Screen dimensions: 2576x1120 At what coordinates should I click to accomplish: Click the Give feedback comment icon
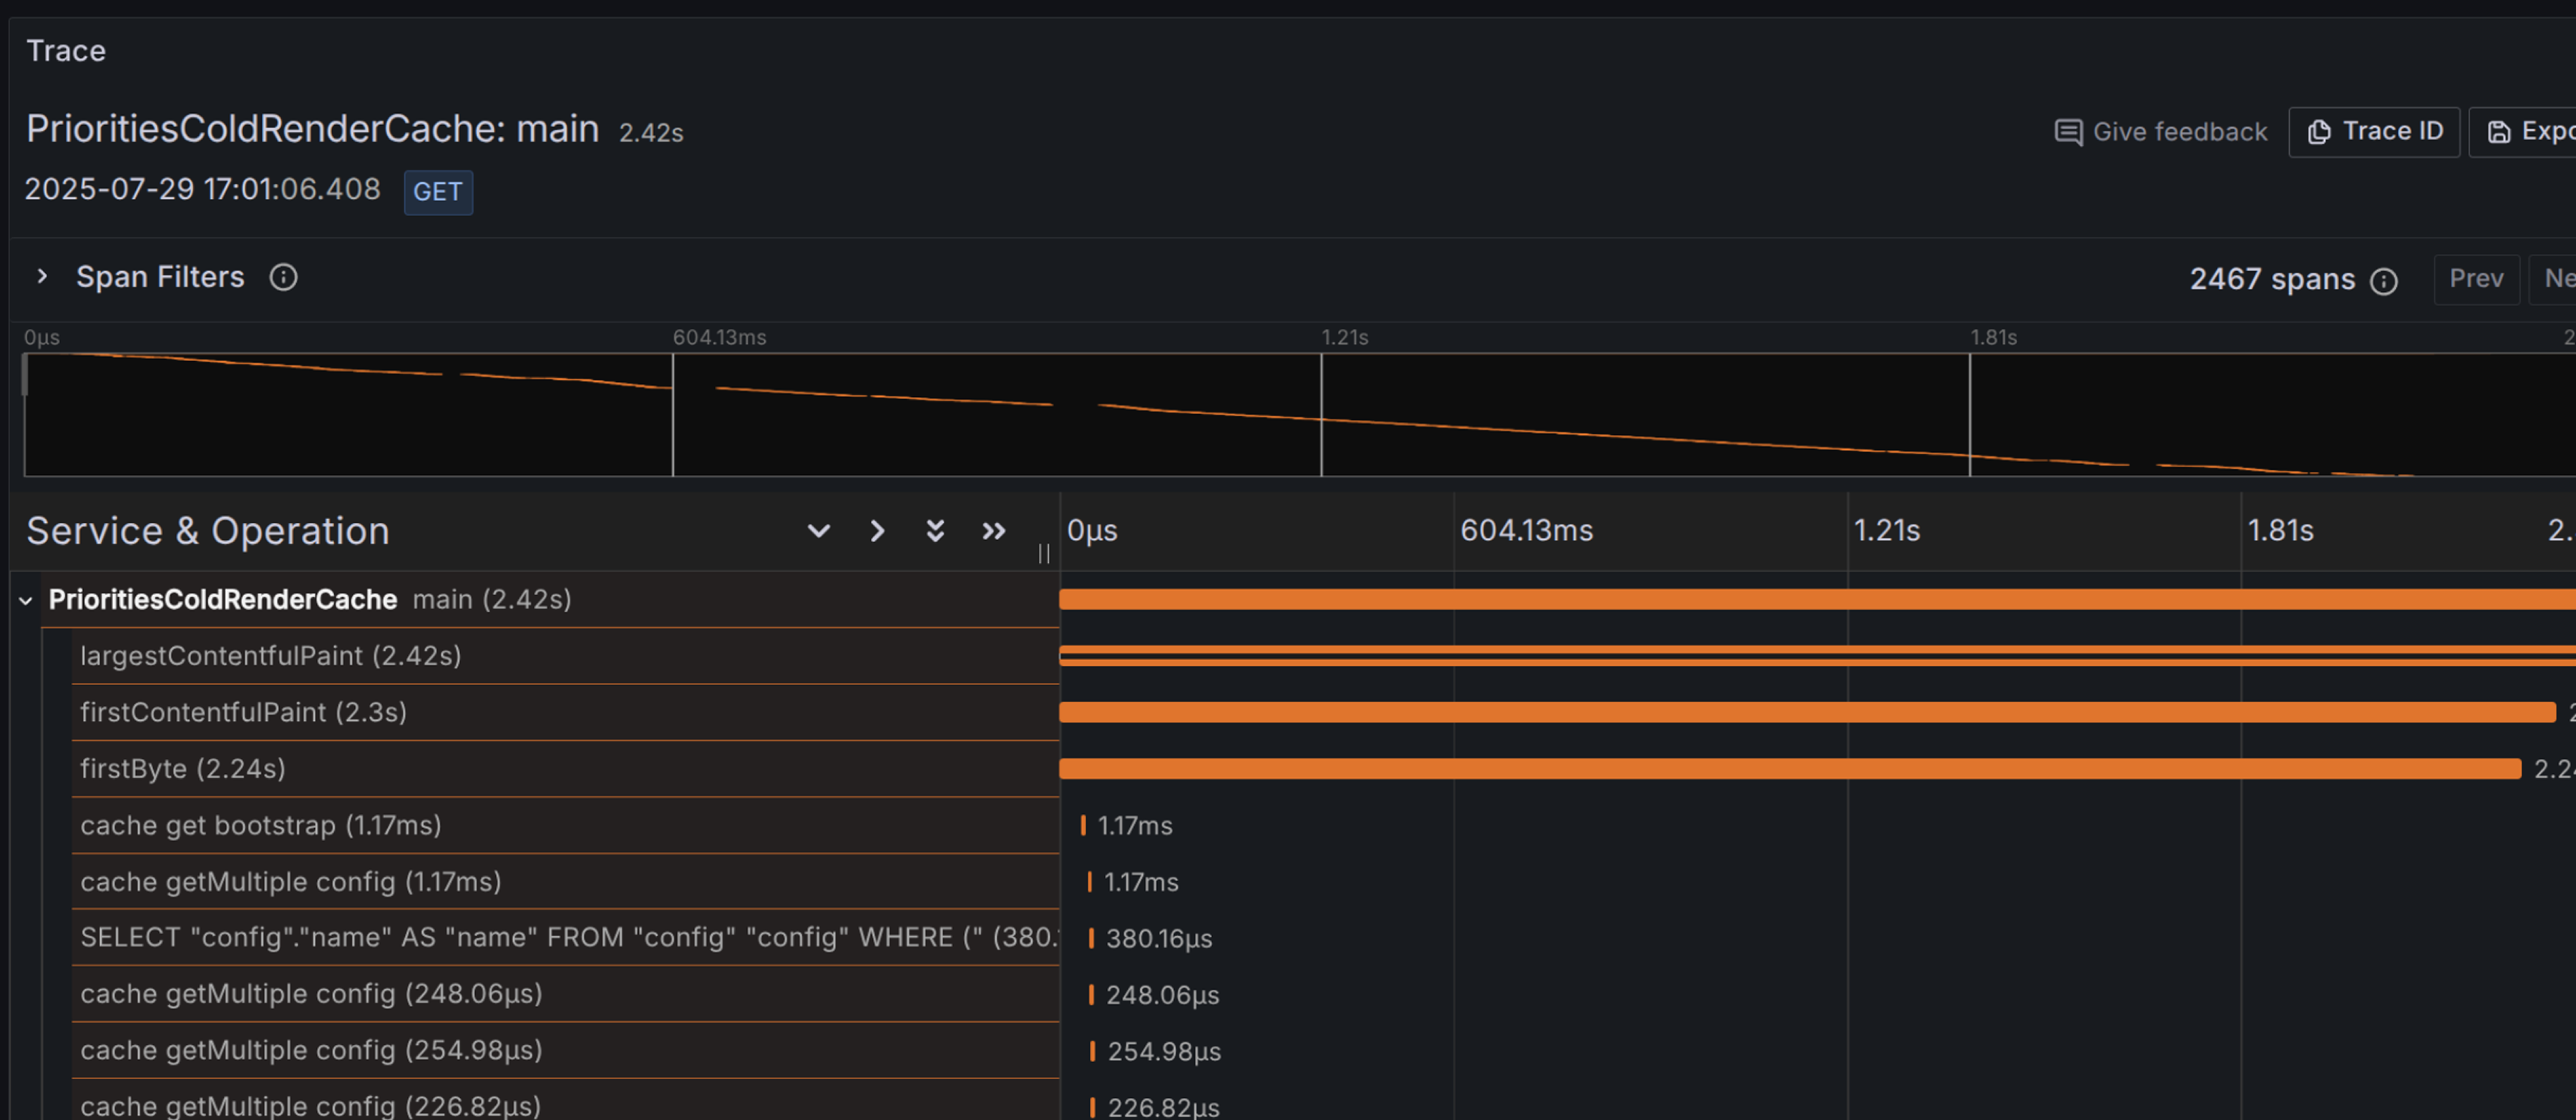(2067, 132)
